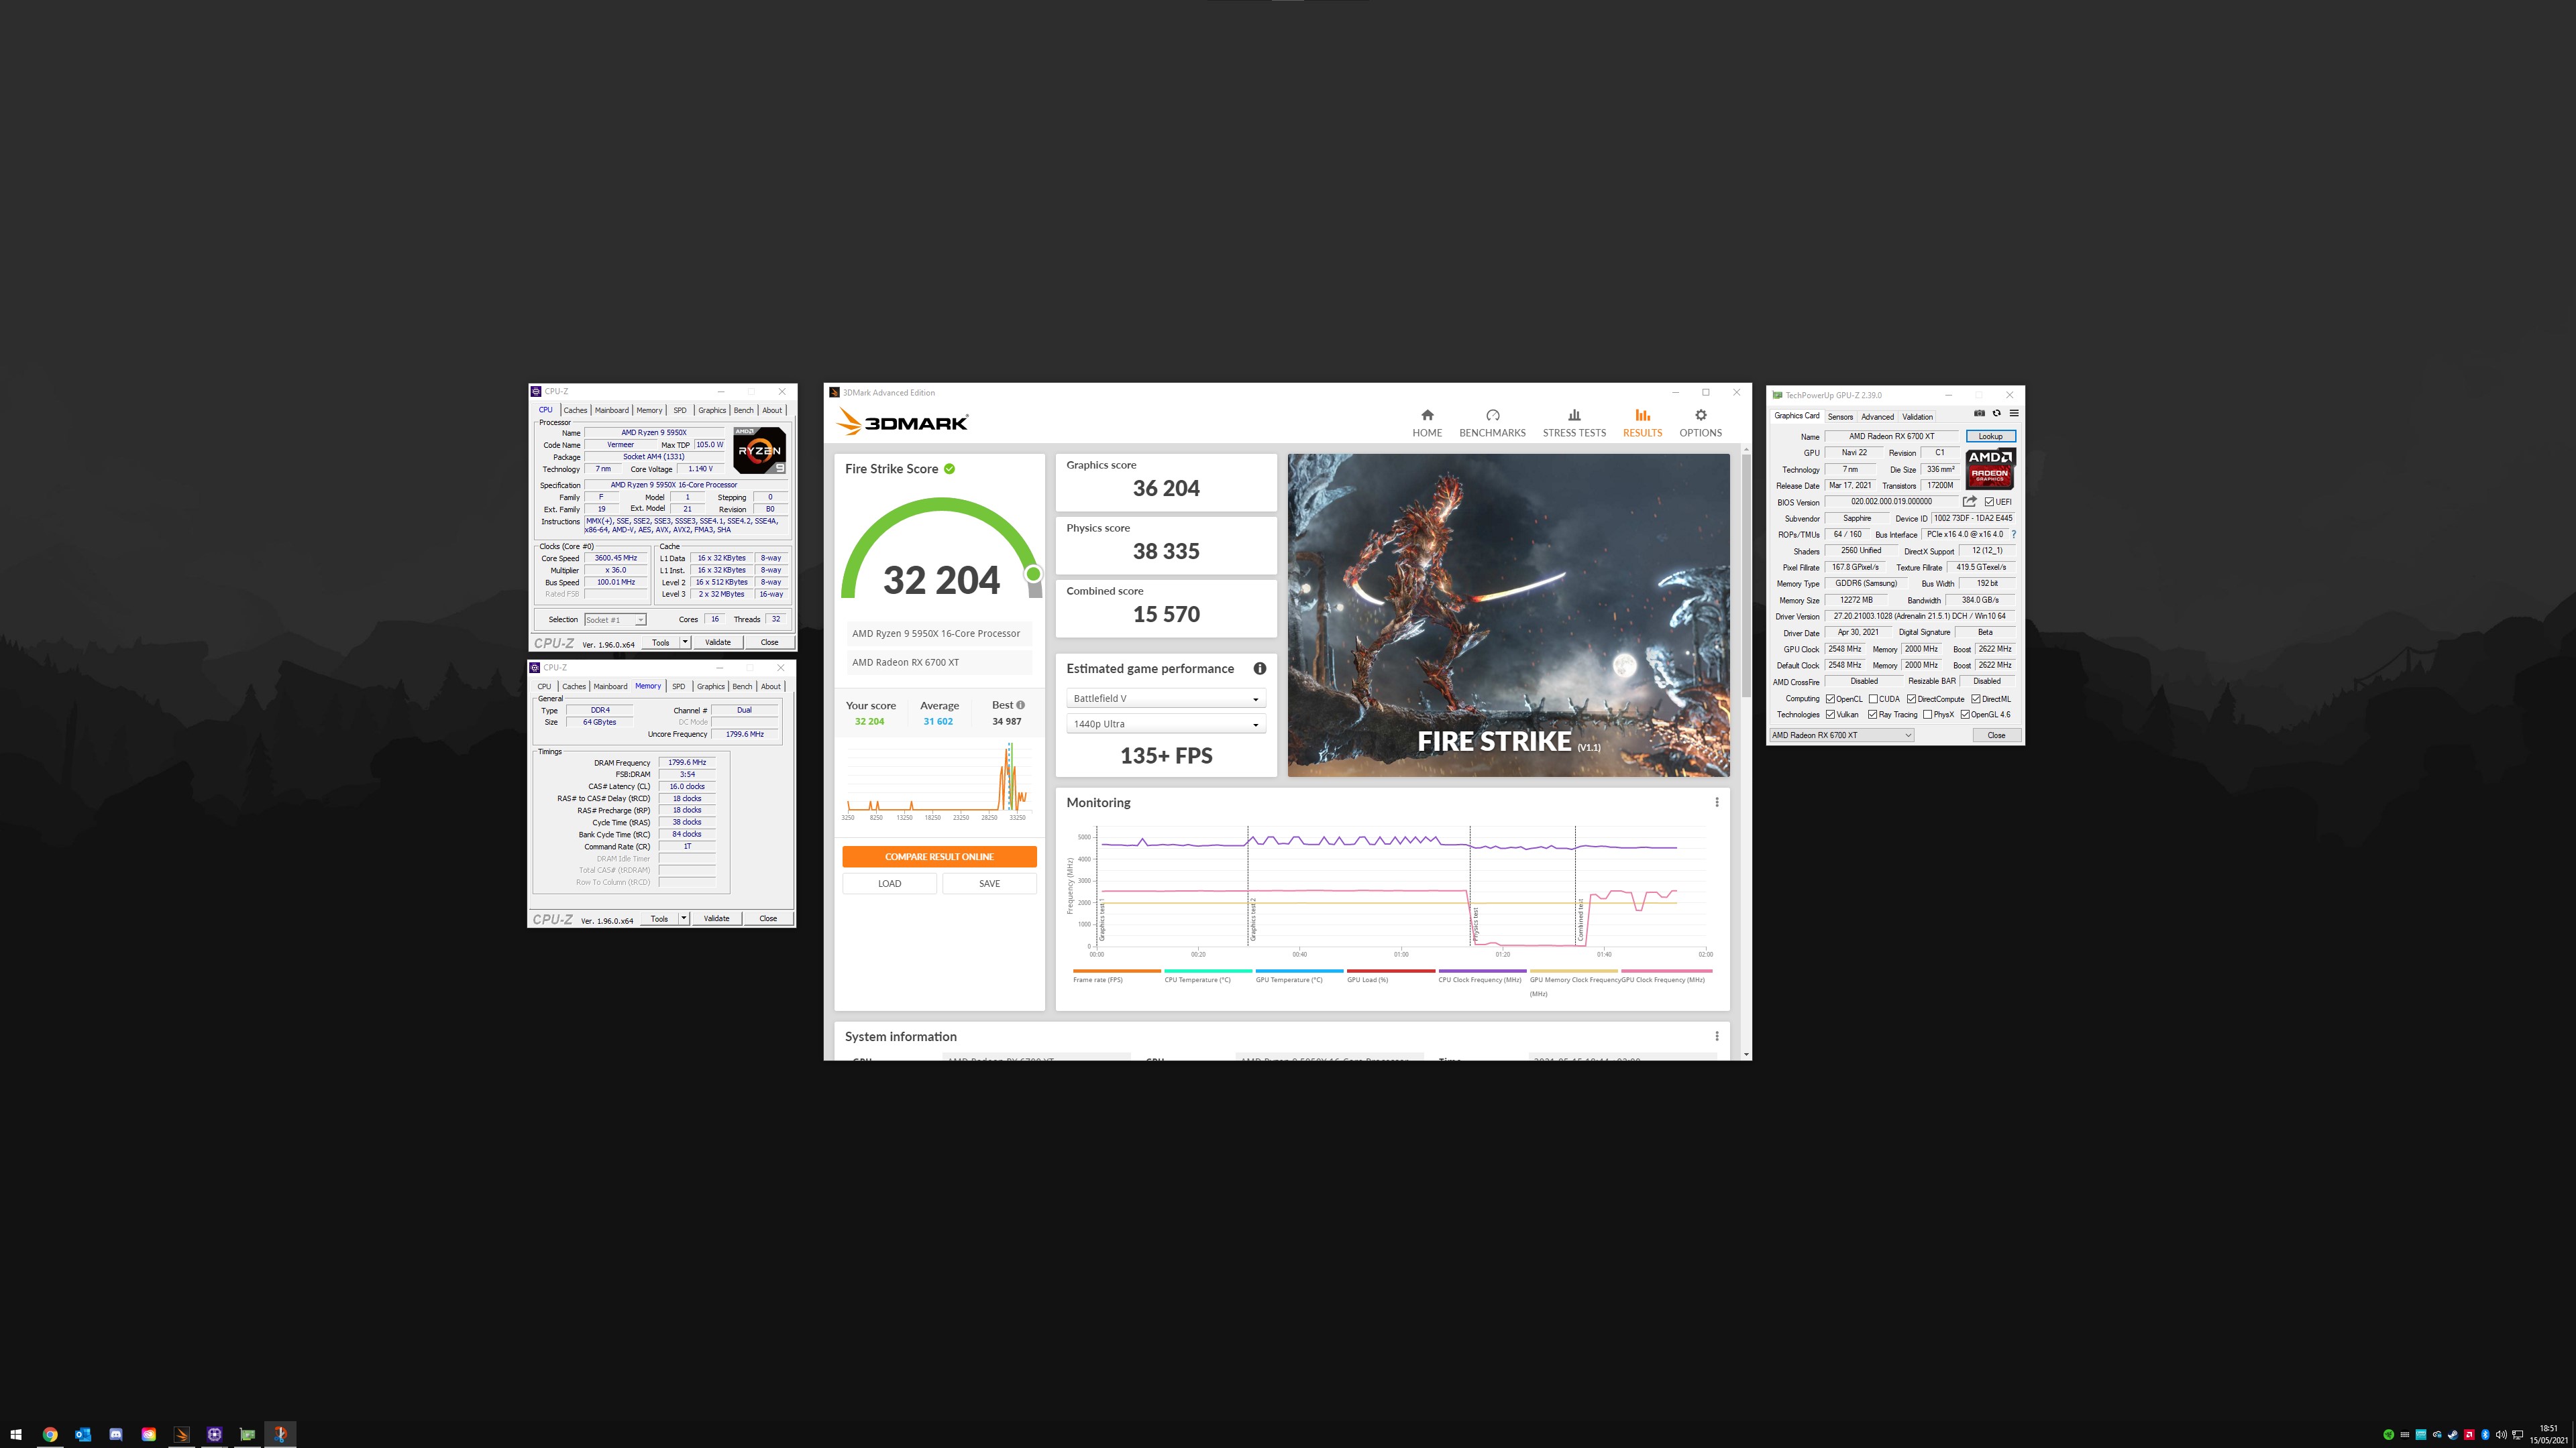Image resolution: width=2576 pixels, height=1448 pixels.
Task: Toggle the OpenGL 4.6 checkbox in GPU-Z
Action: pyautogui.click(x=1965, y=715)
